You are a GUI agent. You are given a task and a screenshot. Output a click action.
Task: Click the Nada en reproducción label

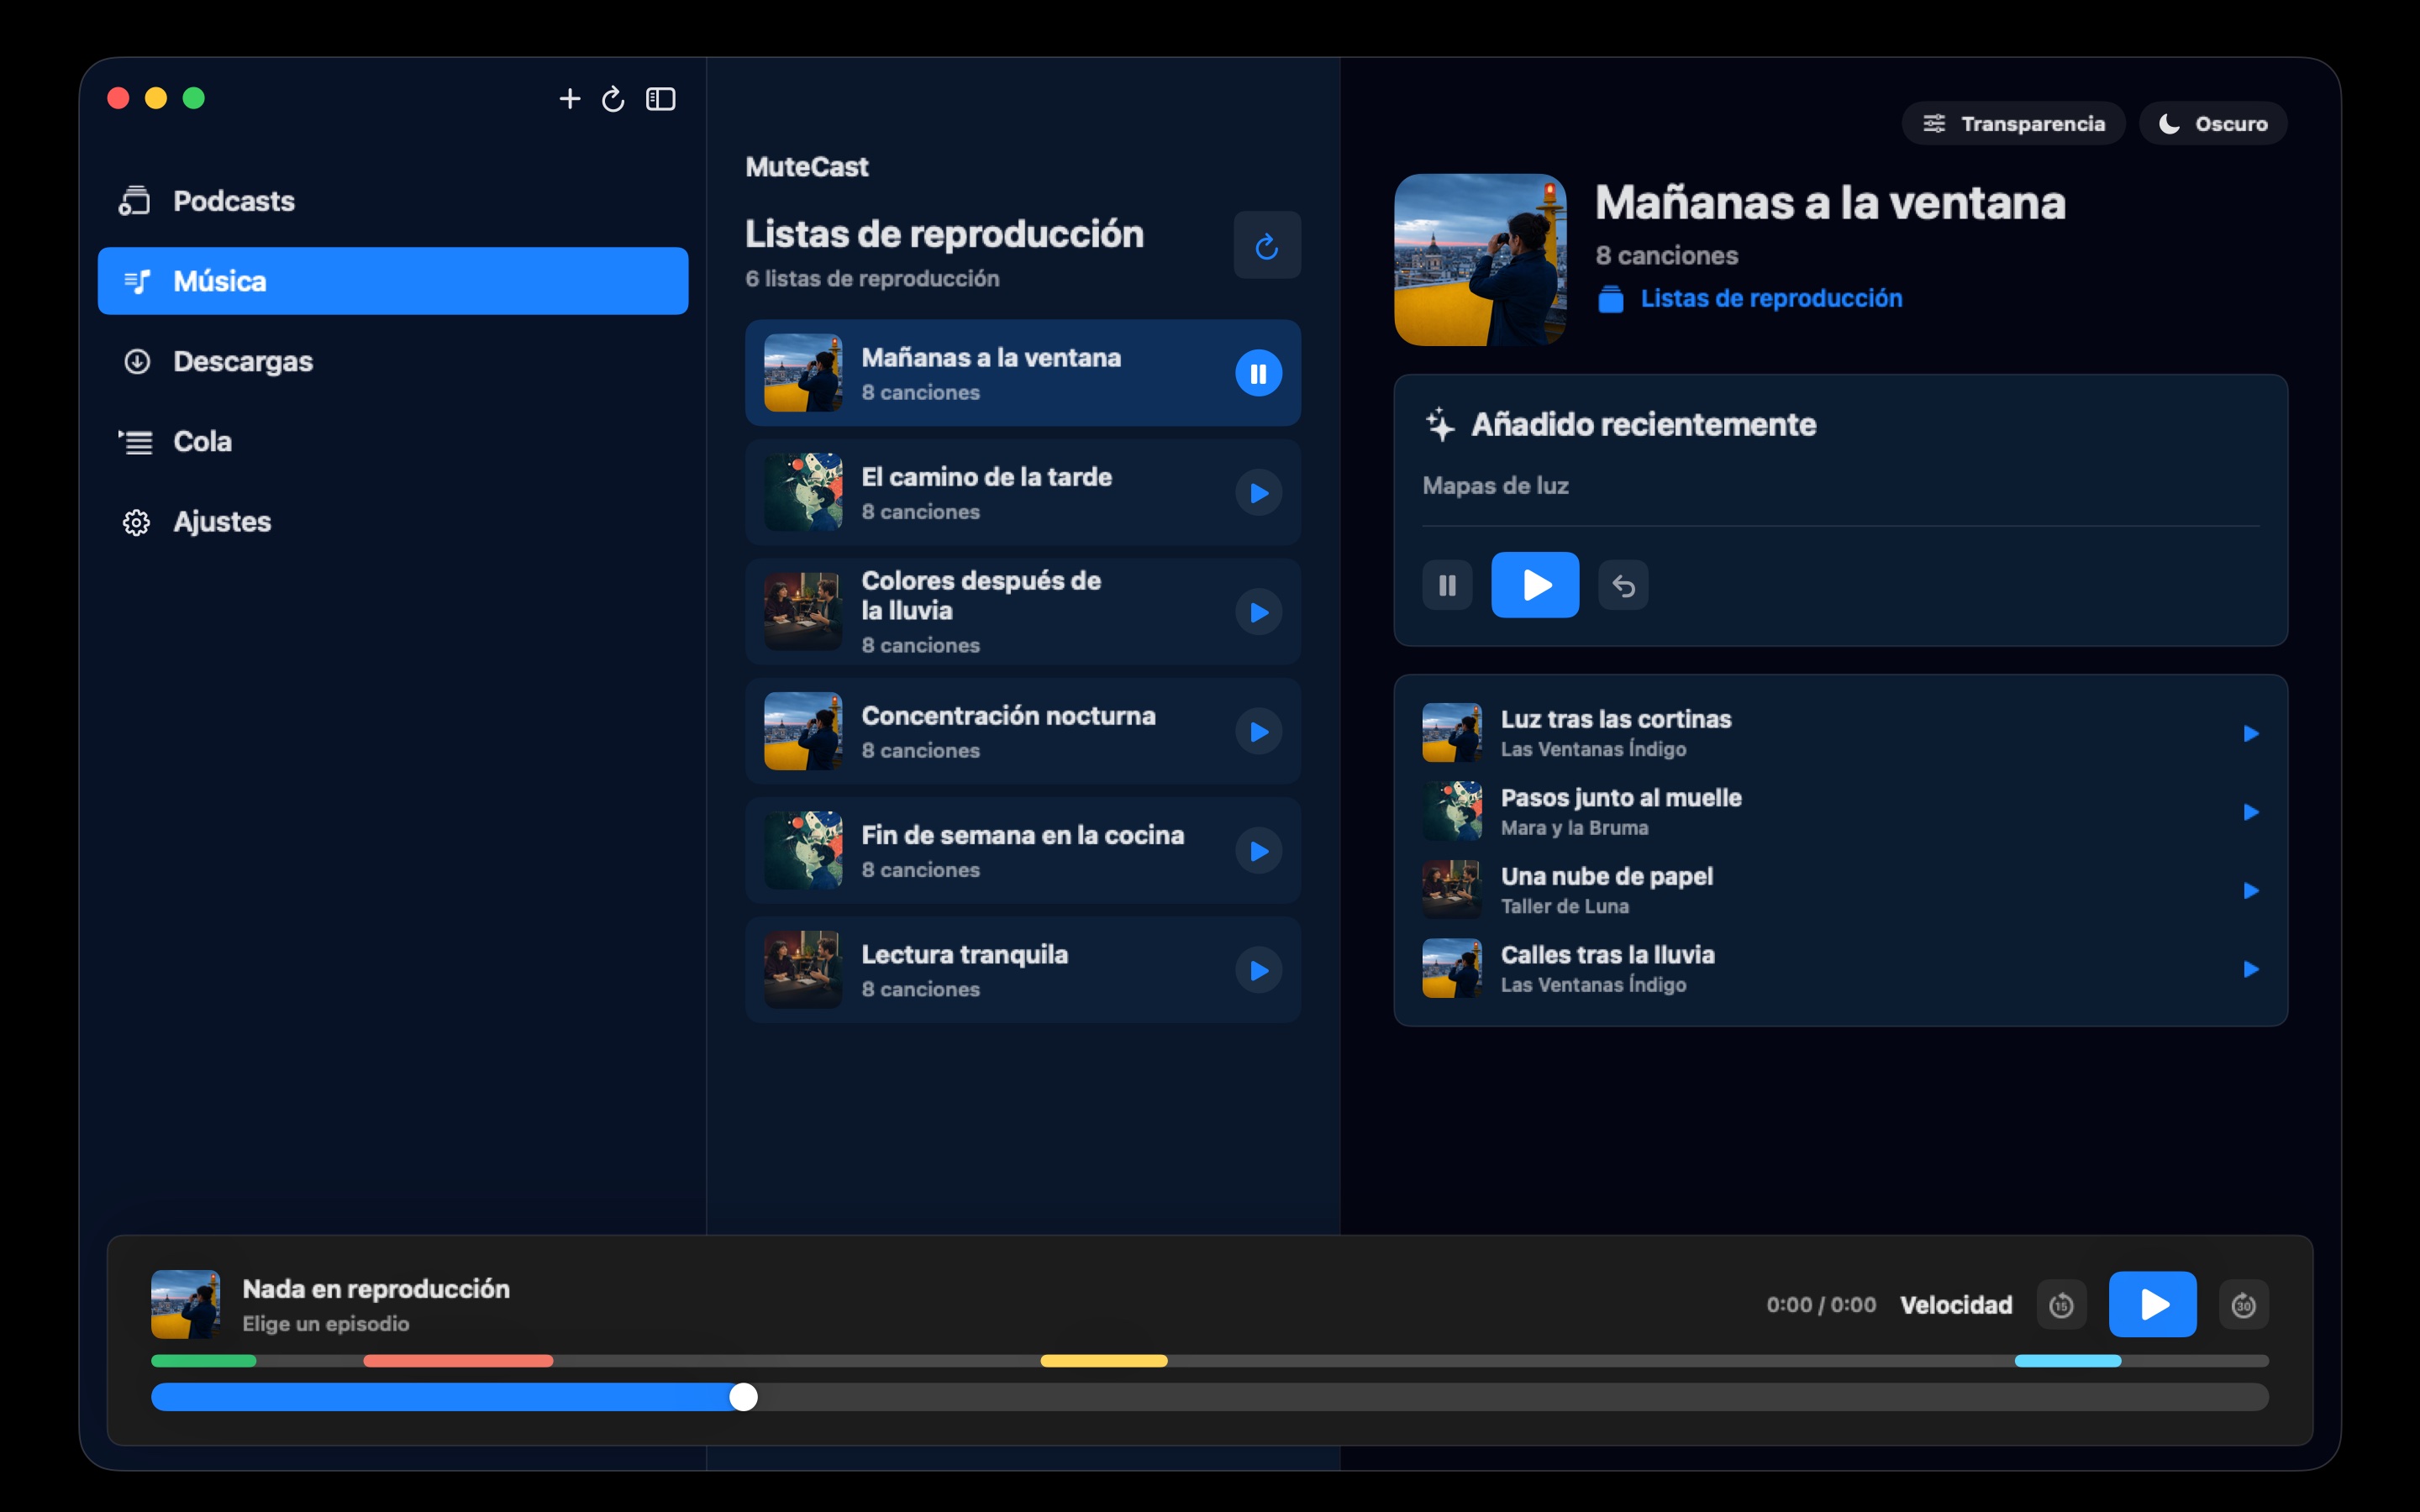click(376, 1289)
